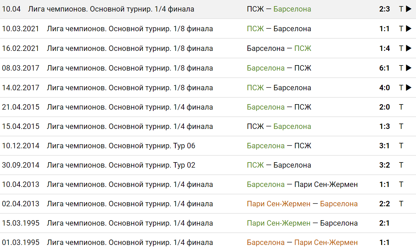Select the 10.04 match row date
Viewport: 416px width, 247px height.
coord(11,9)
